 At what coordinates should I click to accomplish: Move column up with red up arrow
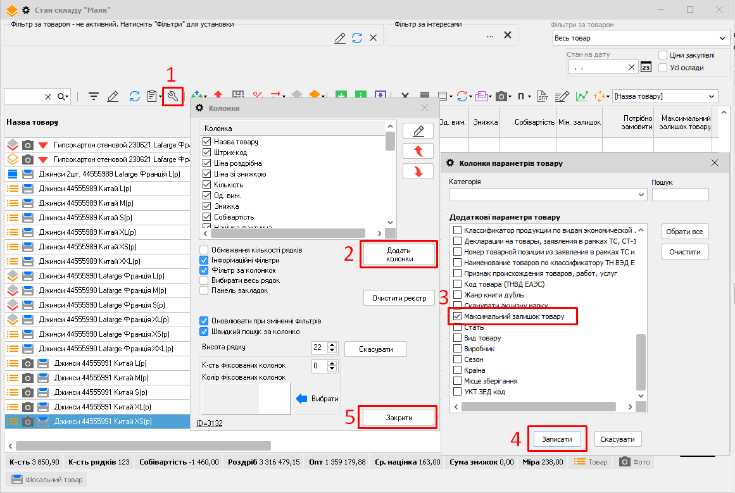(418, 151)
